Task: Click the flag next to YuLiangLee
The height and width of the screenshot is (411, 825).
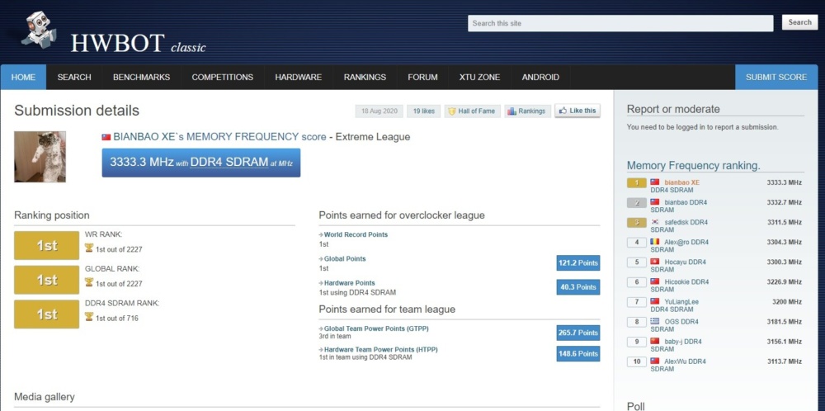Action: (655, 301)
